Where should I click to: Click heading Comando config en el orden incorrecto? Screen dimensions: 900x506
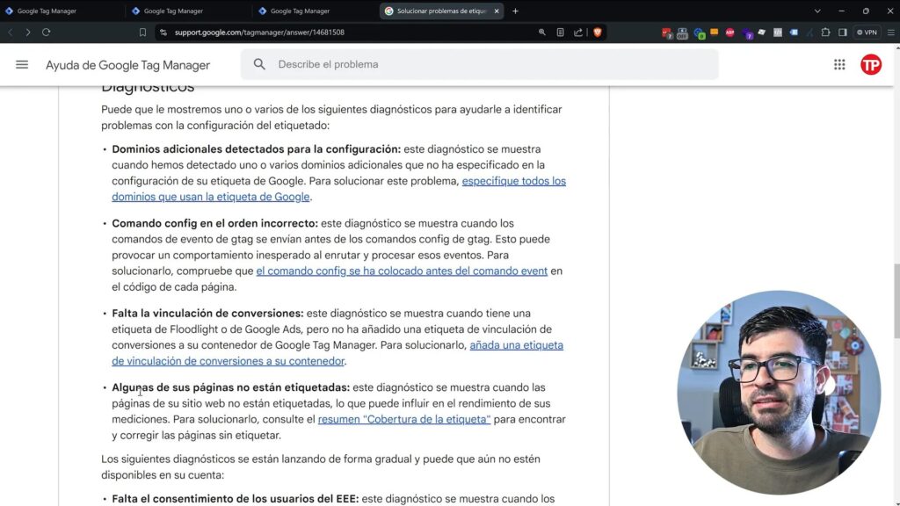[214, 223]
